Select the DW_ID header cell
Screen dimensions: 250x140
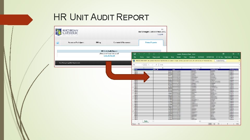tap(162, 69)
